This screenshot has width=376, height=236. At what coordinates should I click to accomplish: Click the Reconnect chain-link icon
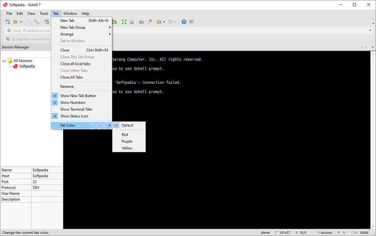pyautogui.click(x=37, y=22)
